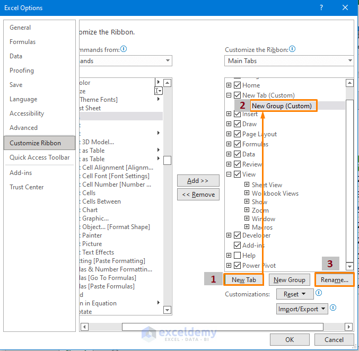Uncheck the Developer tab checkbox
359x351 pixels.
(238, 235)
